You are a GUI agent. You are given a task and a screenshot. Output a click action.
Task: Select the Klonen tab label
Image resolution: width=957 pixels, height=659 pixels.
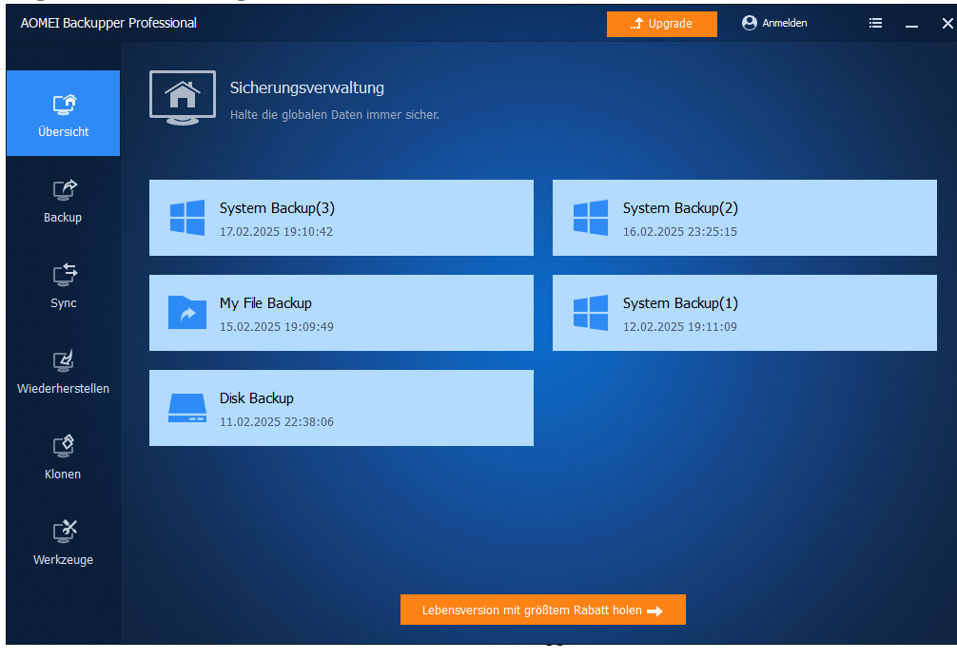[x=63, y=475]
